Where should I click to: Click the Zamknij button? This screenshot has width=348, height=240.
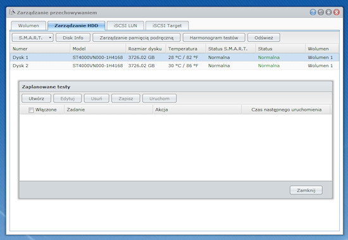(x=306, y=190)
